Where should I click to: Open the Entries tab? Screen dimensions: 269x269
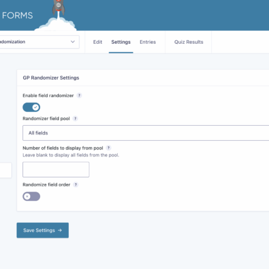click(x=148, y=42)
